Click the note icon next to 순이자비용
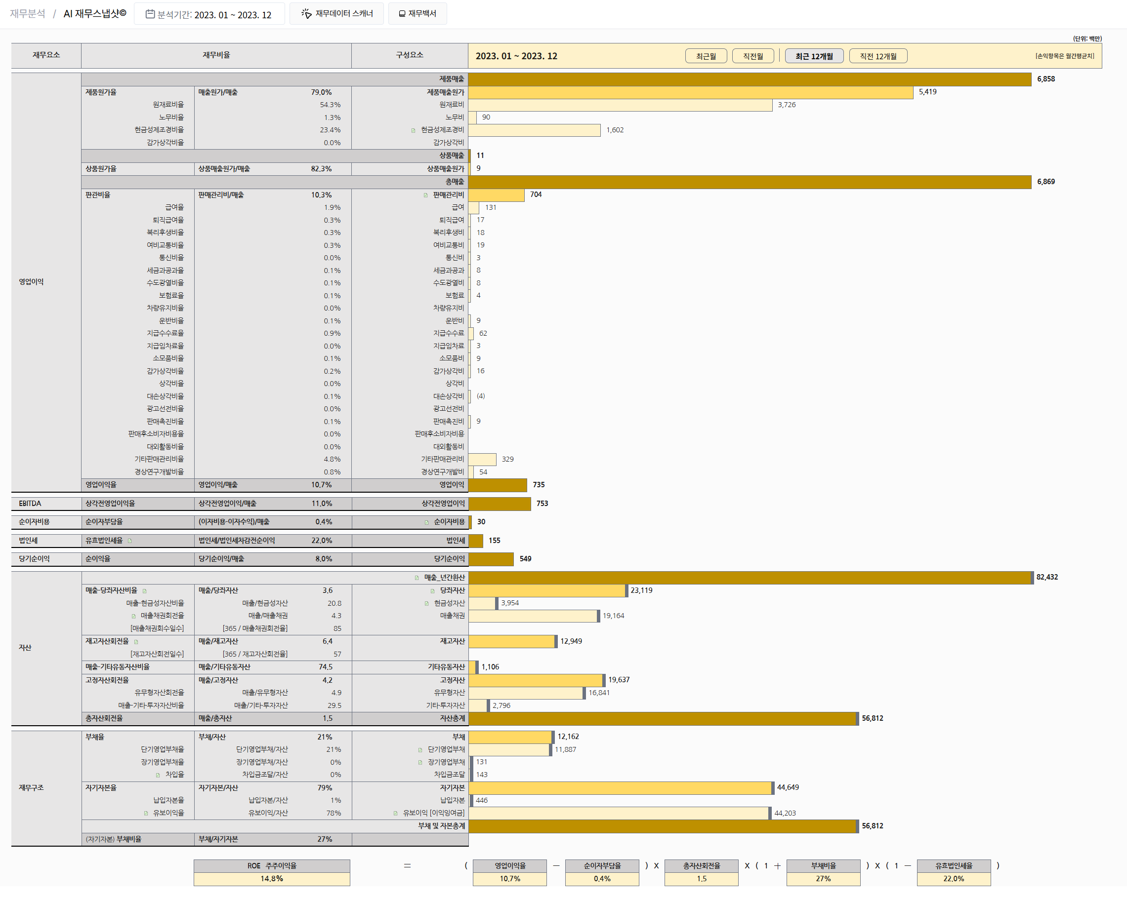Viewport: 1127px width, 898px height. 426,522
